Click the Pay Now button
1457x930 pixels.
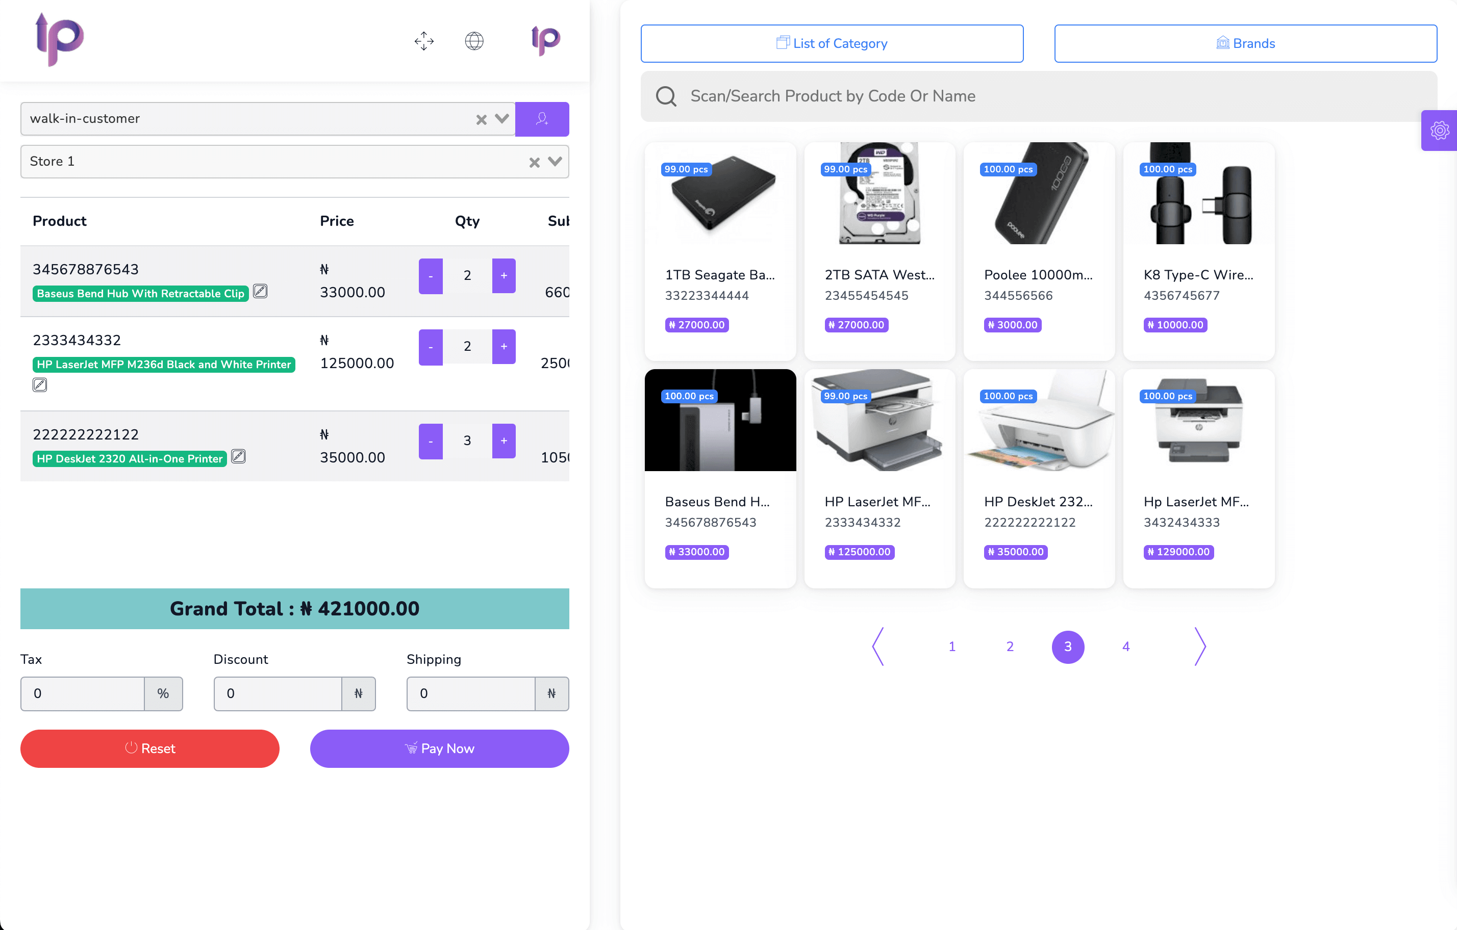click(439, 748)
